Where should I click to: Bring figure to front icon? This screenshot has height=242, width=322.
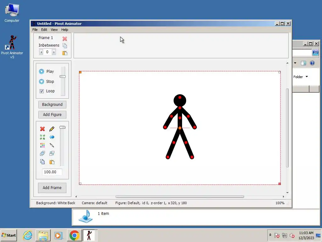tap(42, 153)
